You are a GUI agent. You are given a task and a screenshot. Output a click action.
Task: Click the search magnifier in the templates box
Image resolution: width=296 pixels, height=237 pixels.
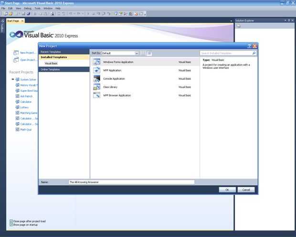pos(254,53)
